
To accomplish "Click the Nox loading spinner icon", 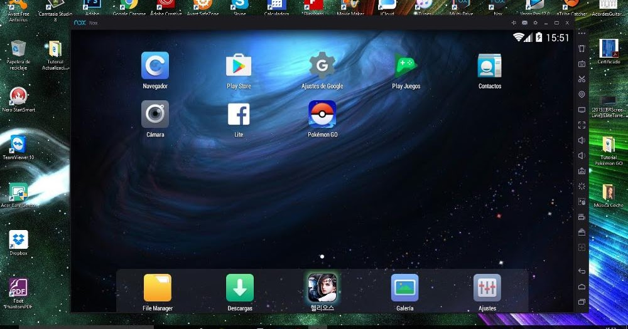I will click(582, 186).
